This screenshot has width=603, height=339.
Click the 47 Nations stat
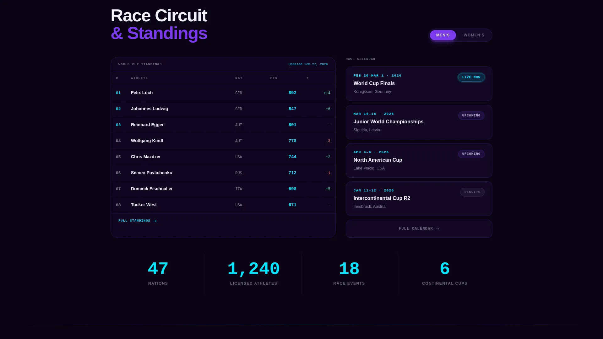[158, 273]
